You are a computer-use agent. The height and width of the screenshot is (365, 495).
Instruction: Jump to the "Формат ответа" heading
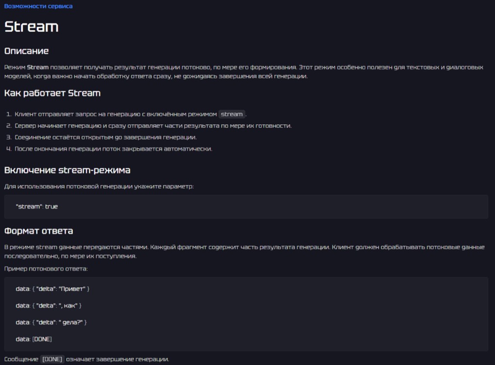coord(38,231)
